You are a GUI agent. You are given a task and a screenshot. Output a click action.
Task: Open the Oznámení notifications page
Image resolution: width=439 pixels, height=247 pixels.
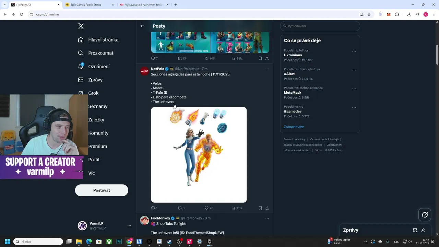click(x=94, y=67)
